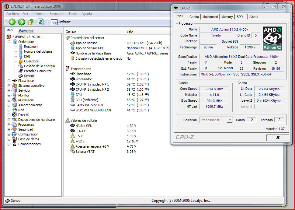This screenshot has height=210, width=295.
Task: Click OK in the CPU-Z window
Action: (278, 138)
